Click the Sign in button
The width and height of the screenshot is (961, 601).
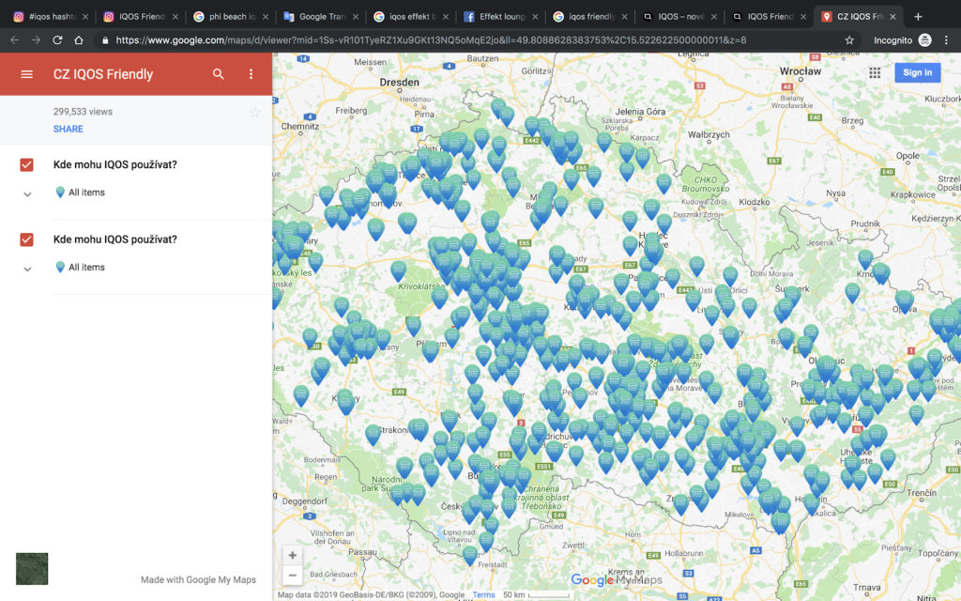[918, 72]
